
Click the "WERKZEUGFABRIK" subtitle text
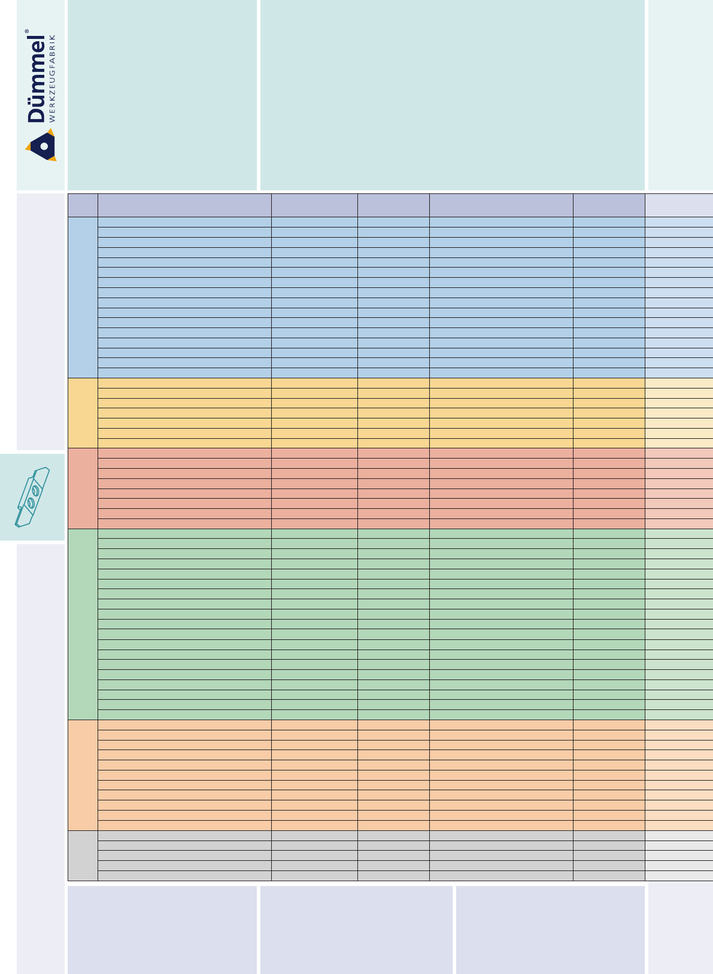[x=53, y=78]
